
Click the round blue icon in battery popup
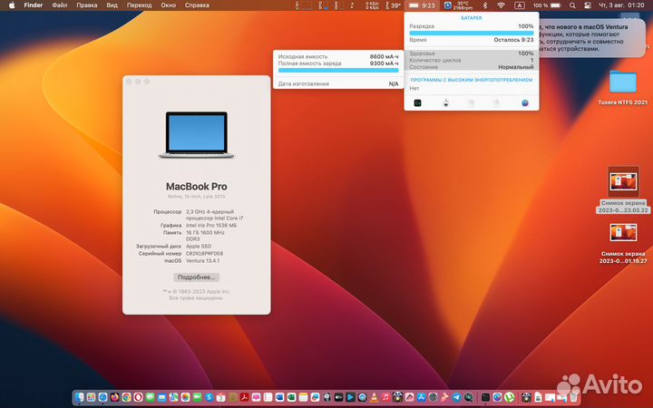525,102
